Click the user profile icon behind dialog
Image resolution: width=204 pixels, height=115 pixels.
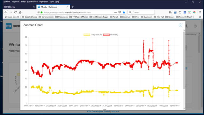186,26
